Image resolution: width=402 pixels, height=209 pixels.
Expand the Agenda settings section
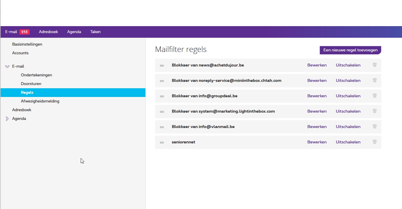[7, 119]
